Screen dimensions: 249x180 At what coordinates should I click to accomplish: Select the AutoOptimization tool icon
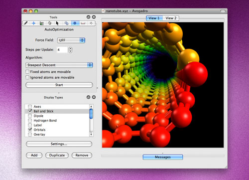pyautogui.click(x=75, y=23)
